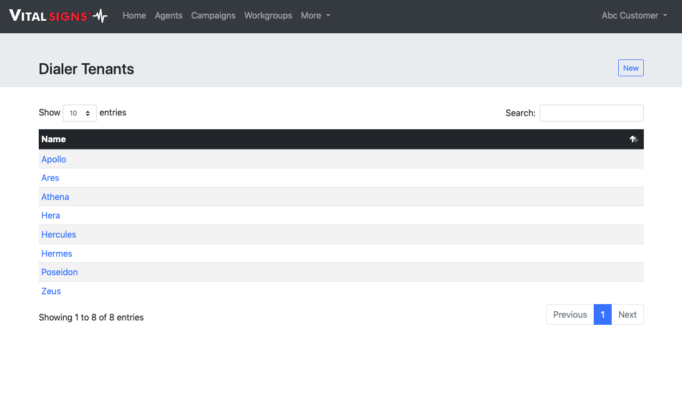Open the show entries count selector
682x418 pixels.
(80, 113)
